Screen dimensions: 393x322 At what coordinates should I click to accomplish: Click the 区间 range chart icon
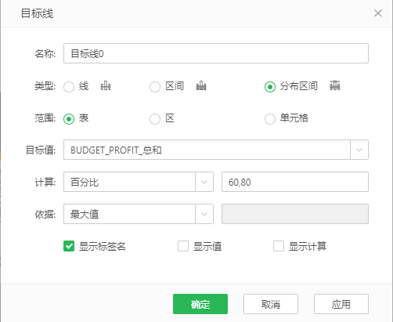point(201,85)
